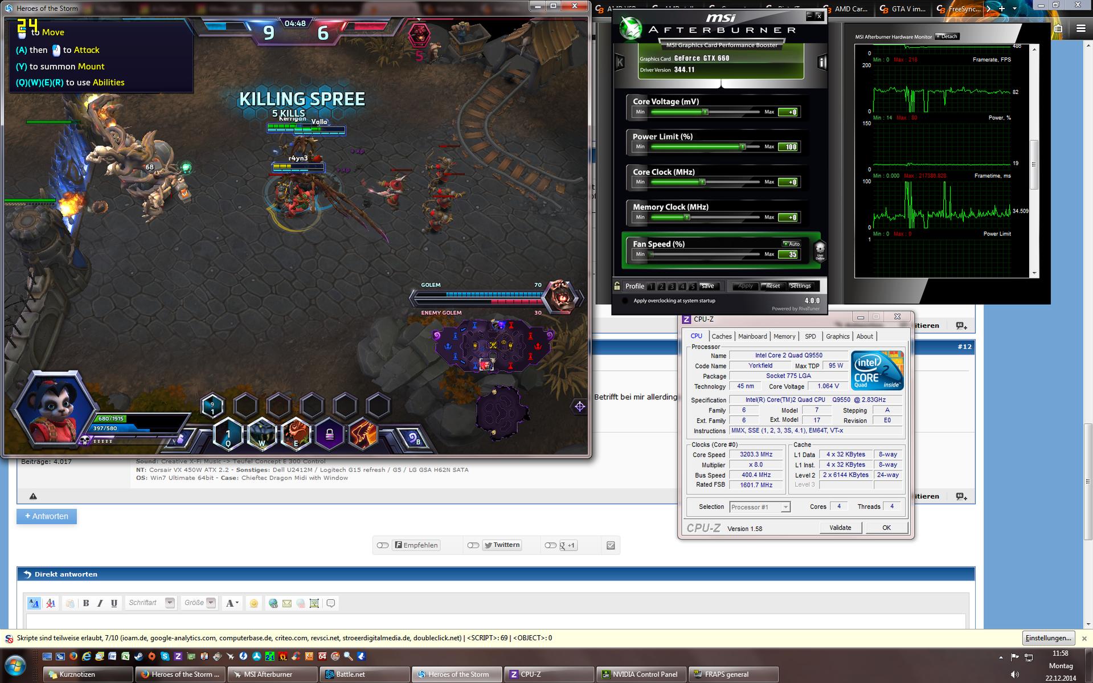The image size is (1093, 683).
Task: Click Reset in Afterburner
Action: pyautogui.click(x=772, y=286)
